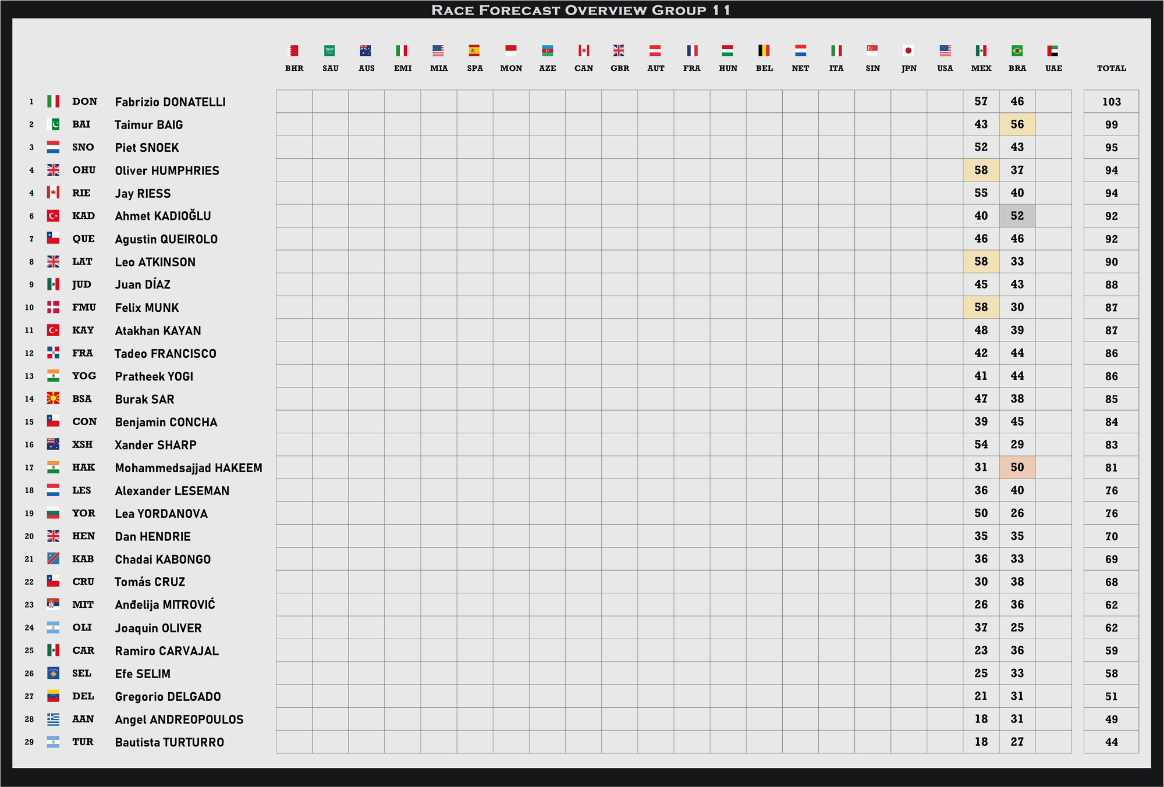Click the orange highlighted 50 cell for HAKEEM
This screenshot has width=1164, height=787.
click(x=1017, y=468)
